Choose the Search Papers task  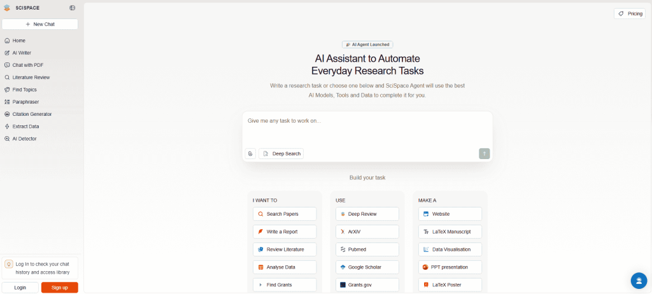(x=282, y=214)
